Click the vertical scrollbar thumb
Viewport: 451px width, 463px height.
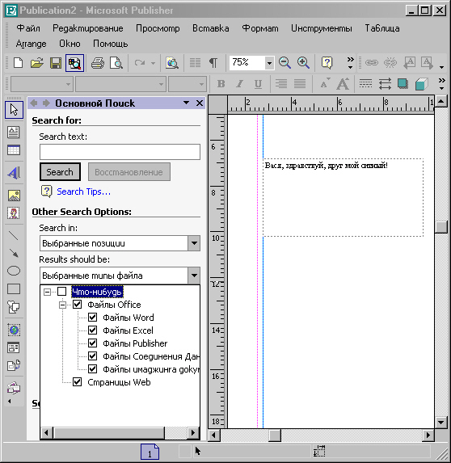tap(441, 227)
